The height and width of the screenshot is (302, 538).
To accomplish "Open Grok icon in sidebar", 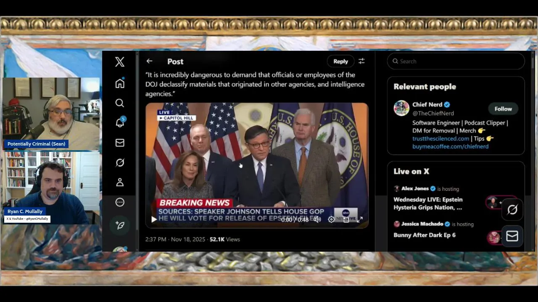I will (x=120, y=162).
